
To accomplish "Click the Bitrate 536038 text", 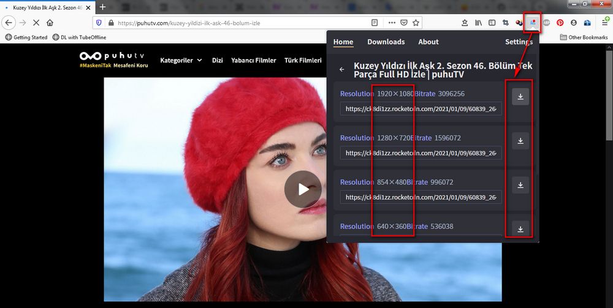I will [x=430, y=226].
